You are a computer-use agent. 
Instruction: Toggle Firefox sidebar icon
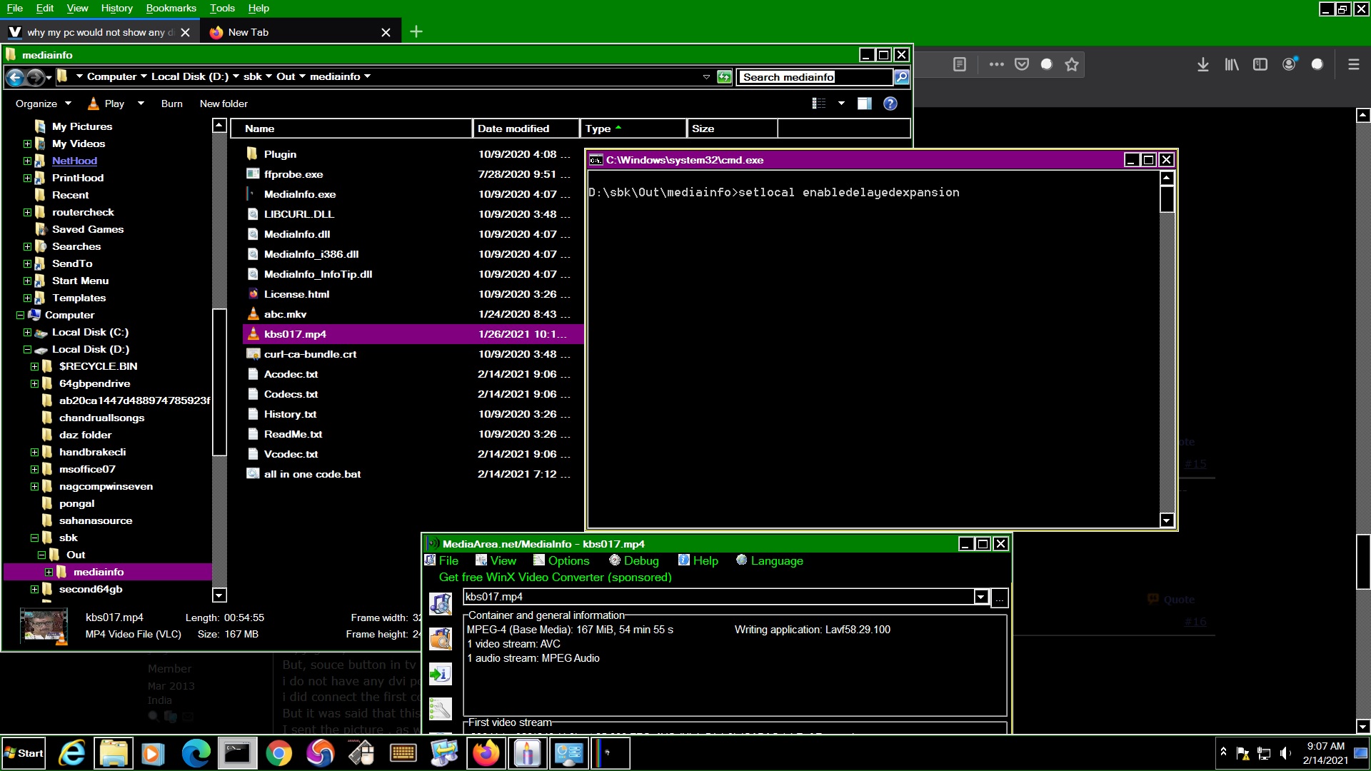[x=1260, y=64]
